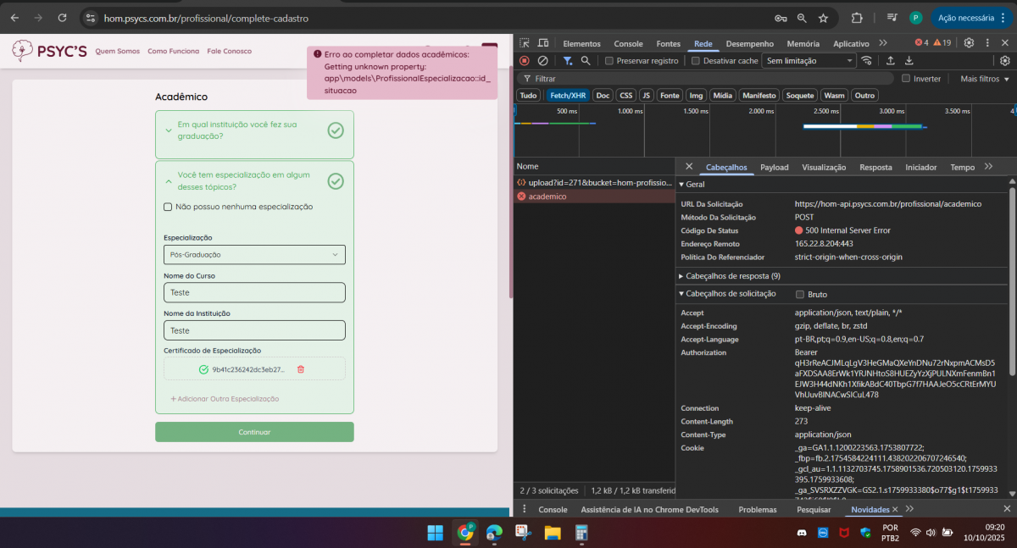The width and height of the screenshot is (1017, 548).
Task: Delete the uploaded certificate file
Action: tap(300, 369)
